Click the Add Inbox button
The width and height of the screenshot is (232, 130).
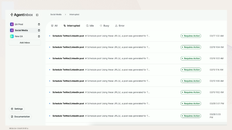(25, 43)
